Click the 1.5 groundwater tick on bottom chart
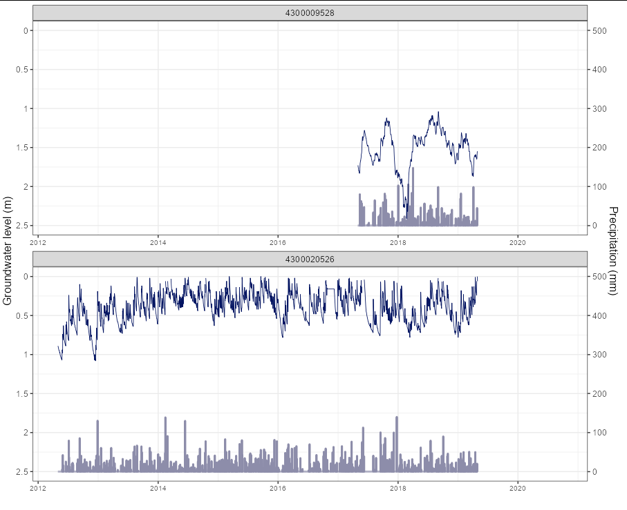The image size is (627, 510). pos(22,394)
